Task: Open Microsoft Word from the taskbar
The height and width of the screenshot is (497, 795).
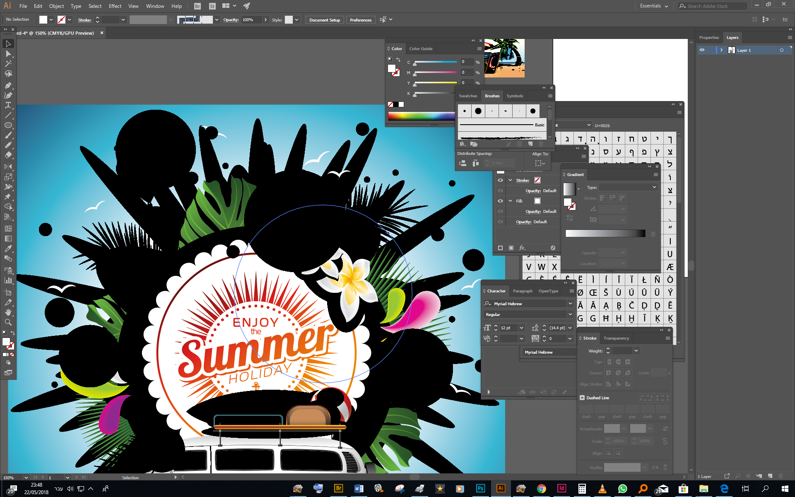Action: tap(359, 488)
